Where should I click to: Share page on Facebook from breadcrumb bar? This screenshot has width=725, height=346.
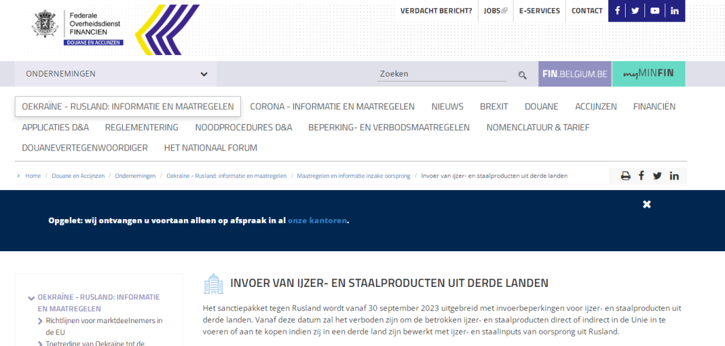point(641,176)
